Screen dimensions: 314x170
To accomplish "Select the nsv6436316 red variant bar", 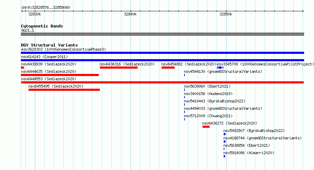I will 119,68.
